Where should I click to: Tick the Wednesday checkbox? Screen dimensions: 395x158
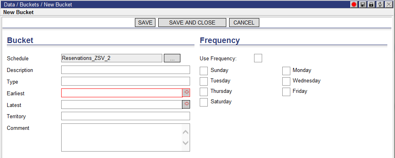pos(286,82)
